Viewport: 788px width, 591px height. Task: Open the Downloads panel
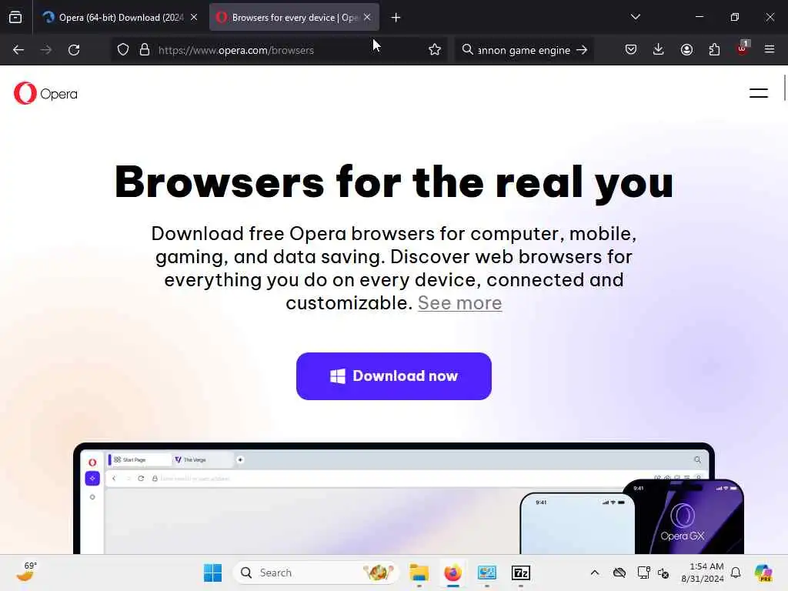(659, 49)
